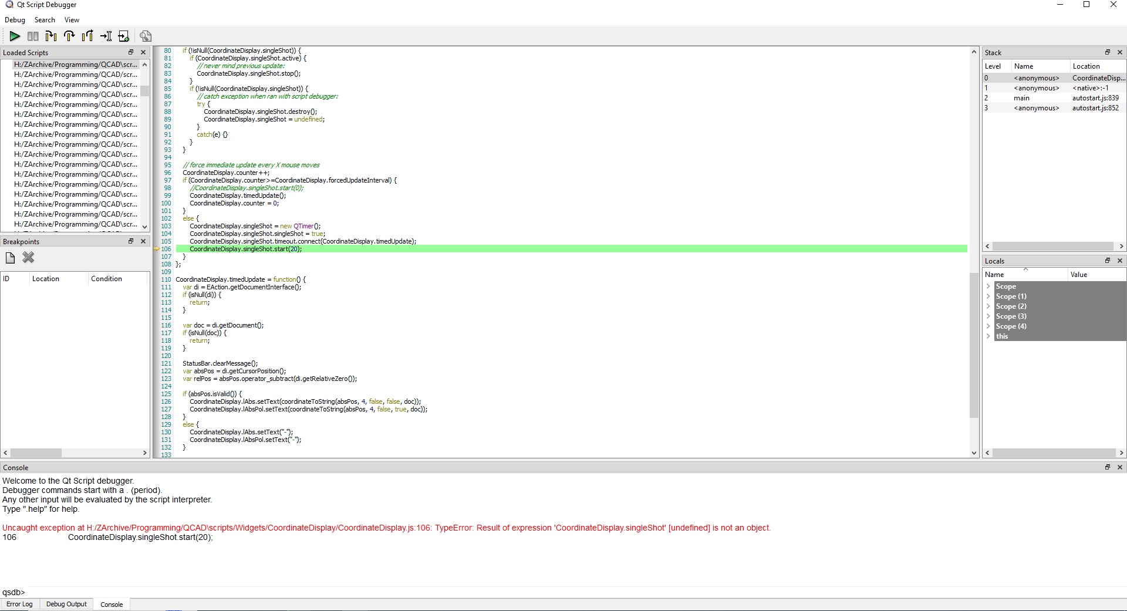This screenshot has height=611, width=1127.
Task: Expand Scope (2) in Locals tree
Action: tap(988, 306)
